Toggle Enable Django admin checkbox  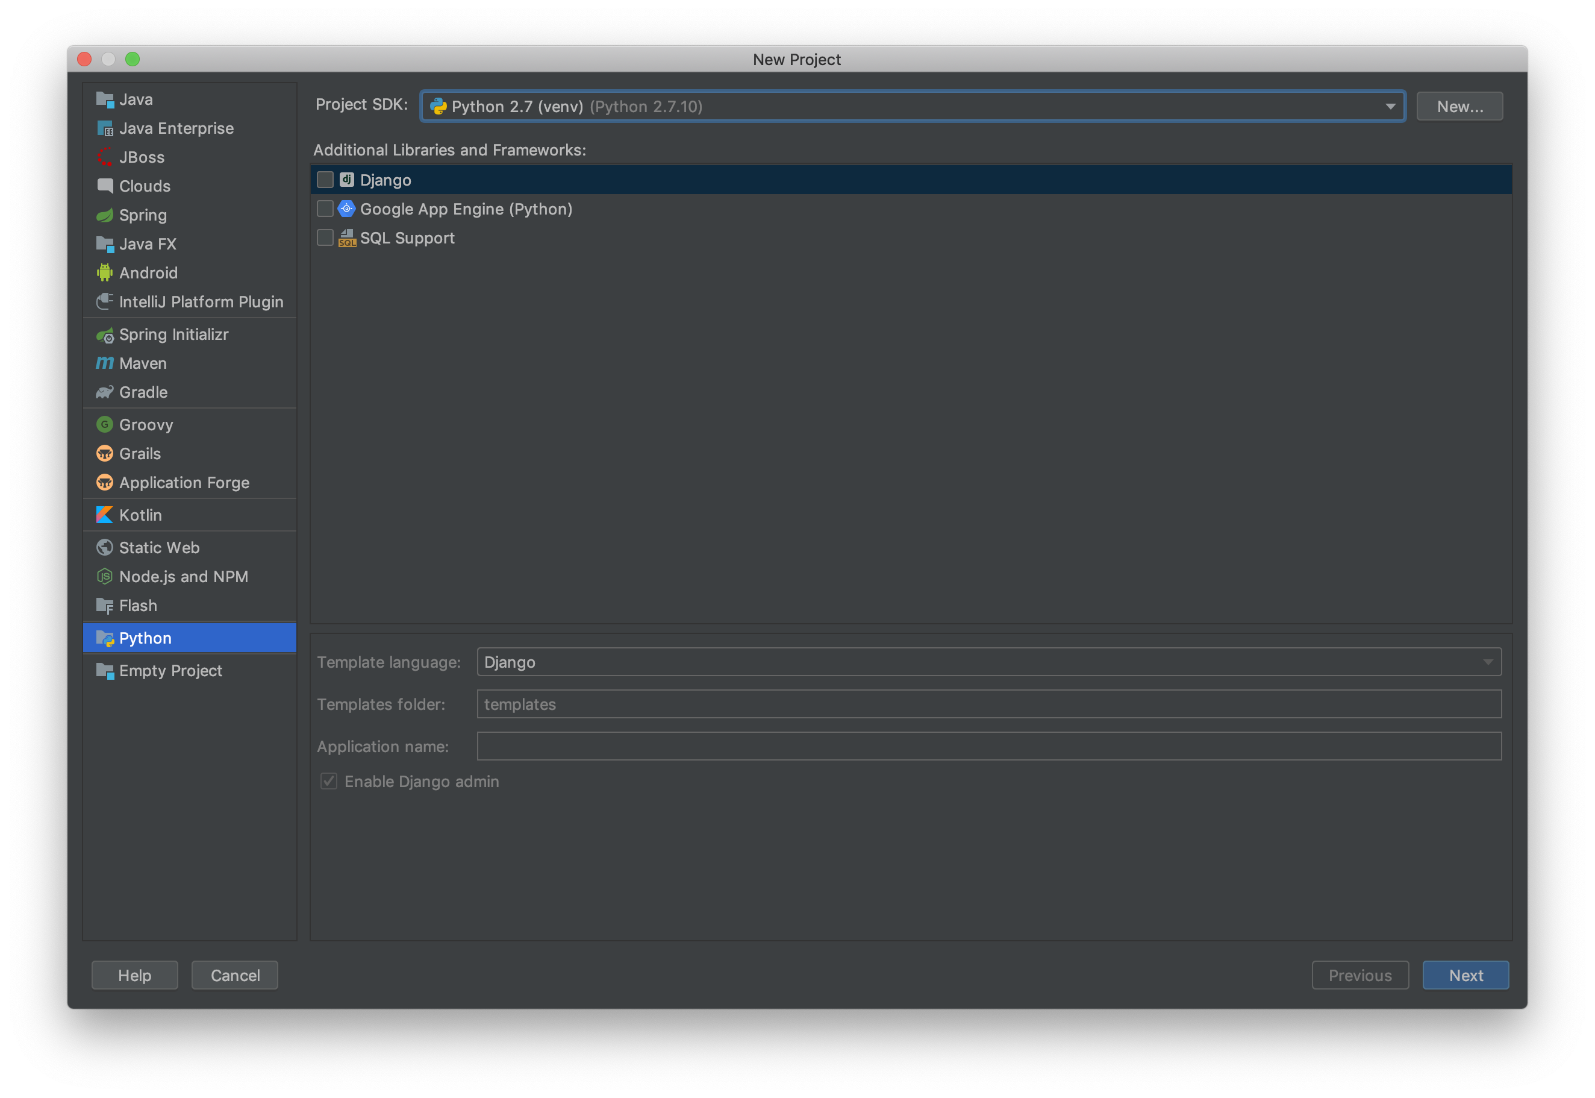[x=329, y=782]
